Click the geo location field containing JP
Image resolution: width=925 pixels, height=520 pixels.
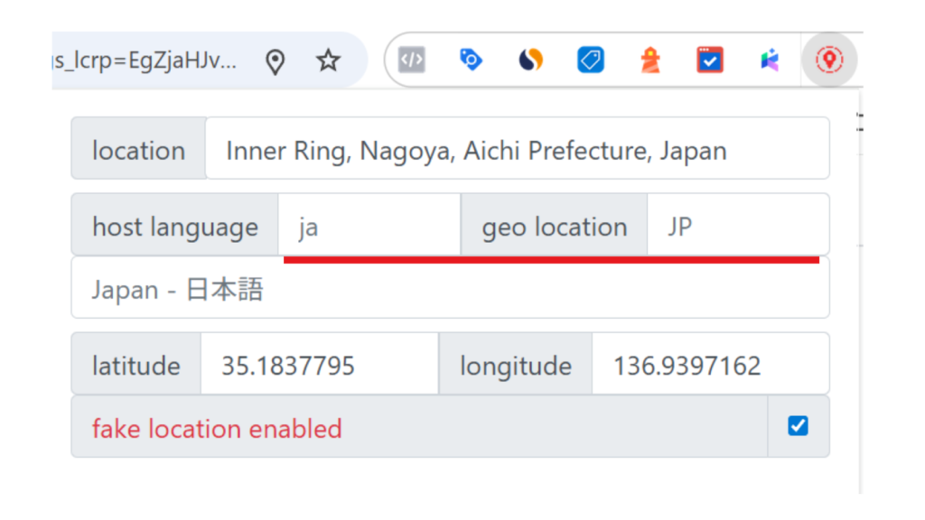(736, 226)
